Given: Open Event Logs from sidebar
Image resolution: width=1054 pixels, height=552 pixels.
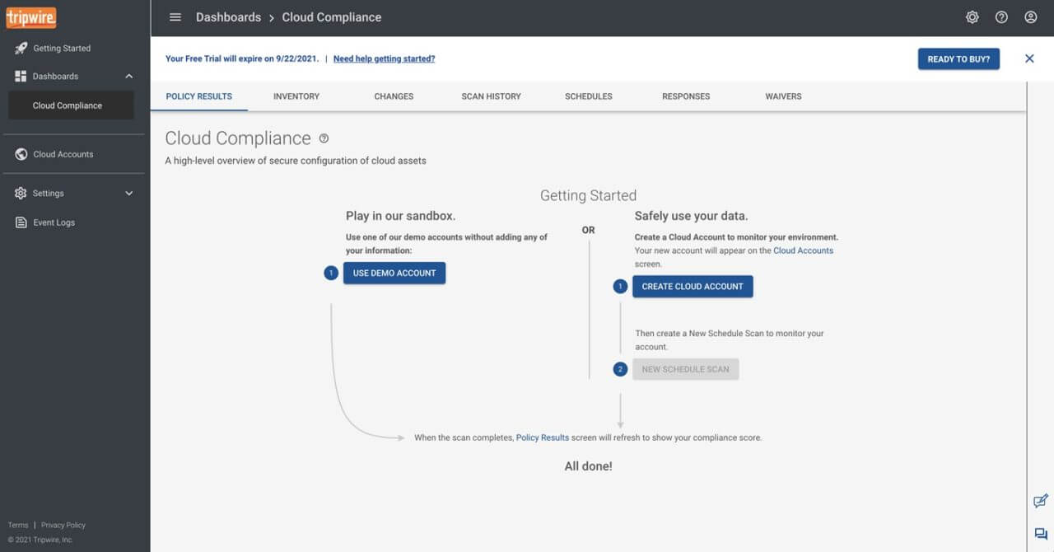Looking at the screenshot, I should 54,222.
